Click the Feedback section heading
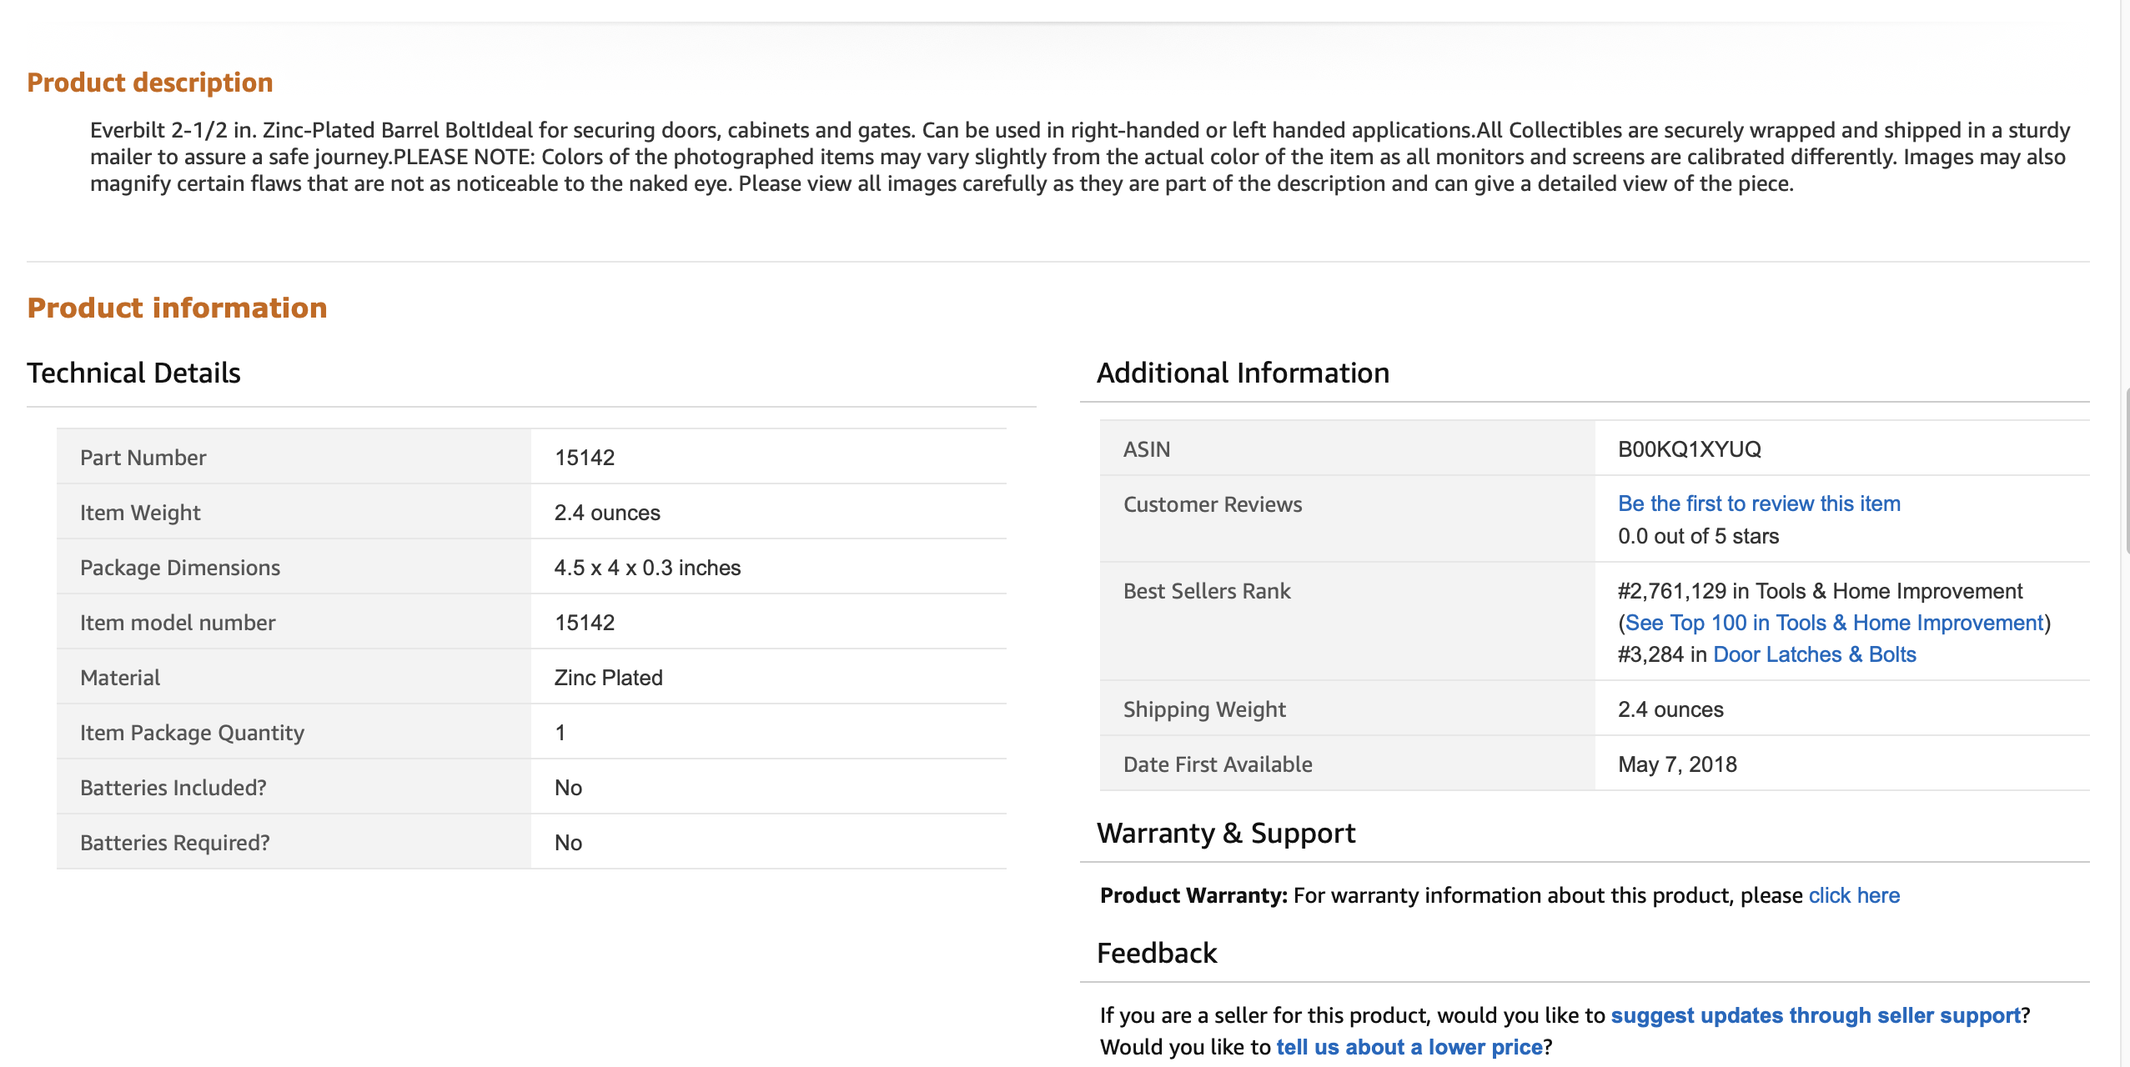This screenshot has height=1067, width=2130. (x=1156, y=953)
